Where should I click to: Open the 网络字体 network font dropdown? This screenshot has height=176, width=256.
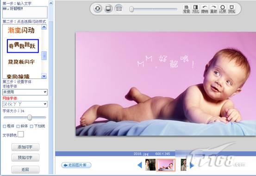point(25,104)
